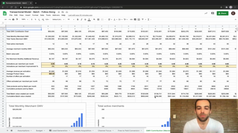Open the Google account avatar

(233, 13)
